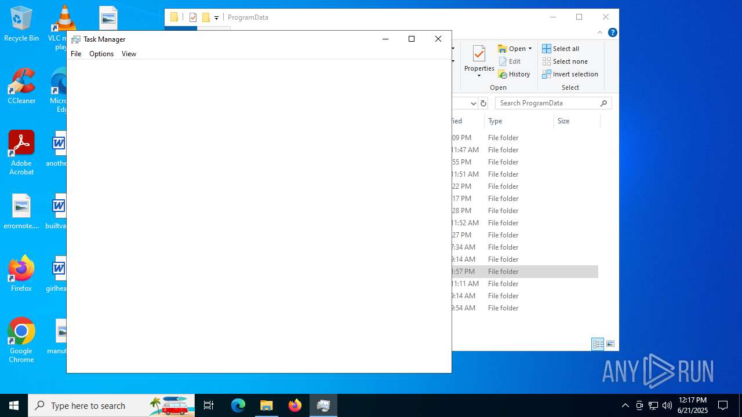This screenshot has width=742, height=417.
Task: Open the Options menu in Task Manager
Action: [101, 54]
